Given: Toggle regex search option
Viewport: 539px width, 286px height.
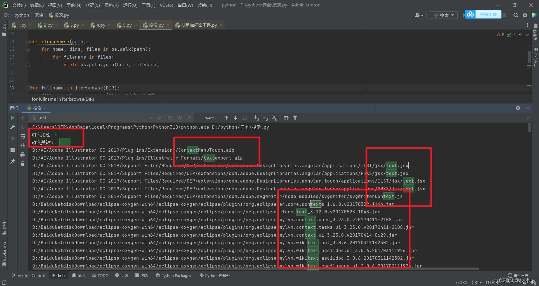Looking at the screenshot, I should point(189,118).
